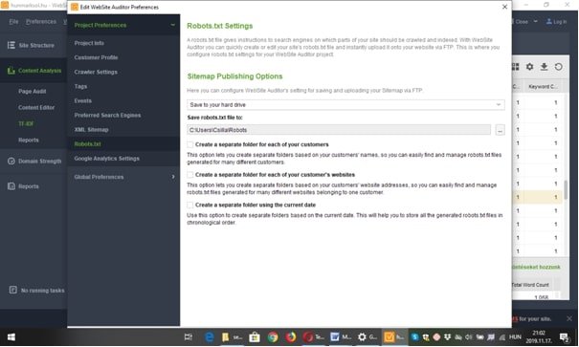This screenshot has width=579, height=347.
Task: Click Dropbox tray icon
Action: (448, 337)
